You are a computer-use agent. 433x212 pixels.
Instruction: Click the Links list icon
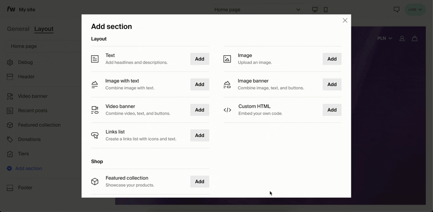(x=95, y=135)
